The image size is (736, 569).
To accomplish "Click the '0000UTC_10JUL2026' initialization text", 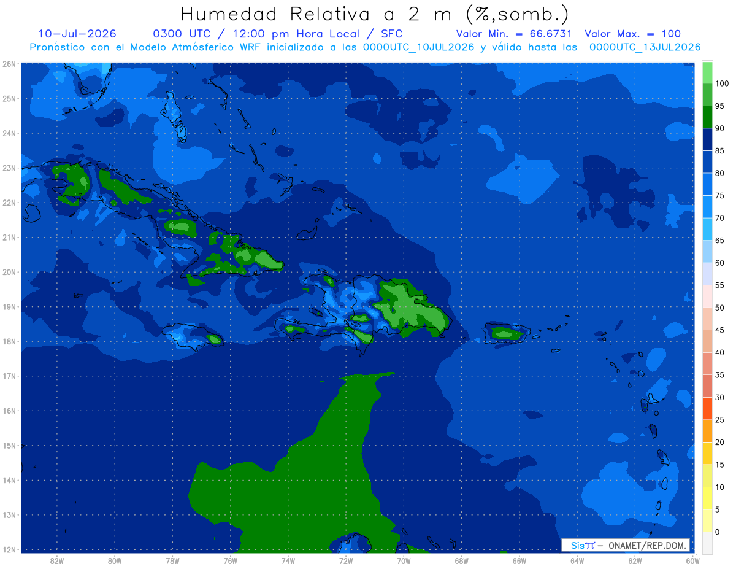I will (x=418, y=47).
